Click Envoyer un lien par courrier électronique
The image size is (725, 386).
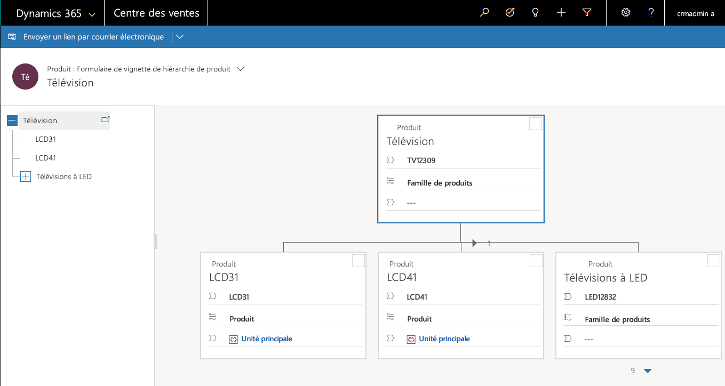pos(86,37)
